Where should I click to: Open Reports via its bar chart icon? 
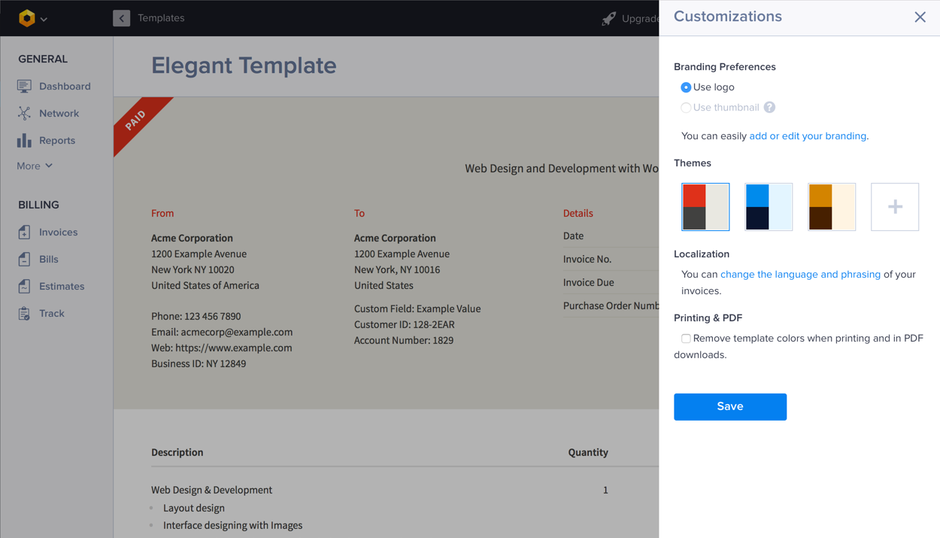[x=24, y=141]
